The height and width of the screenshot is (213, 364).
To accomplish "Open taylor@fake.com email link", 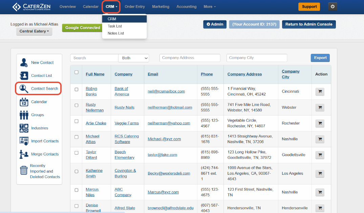I will [162, 155].
